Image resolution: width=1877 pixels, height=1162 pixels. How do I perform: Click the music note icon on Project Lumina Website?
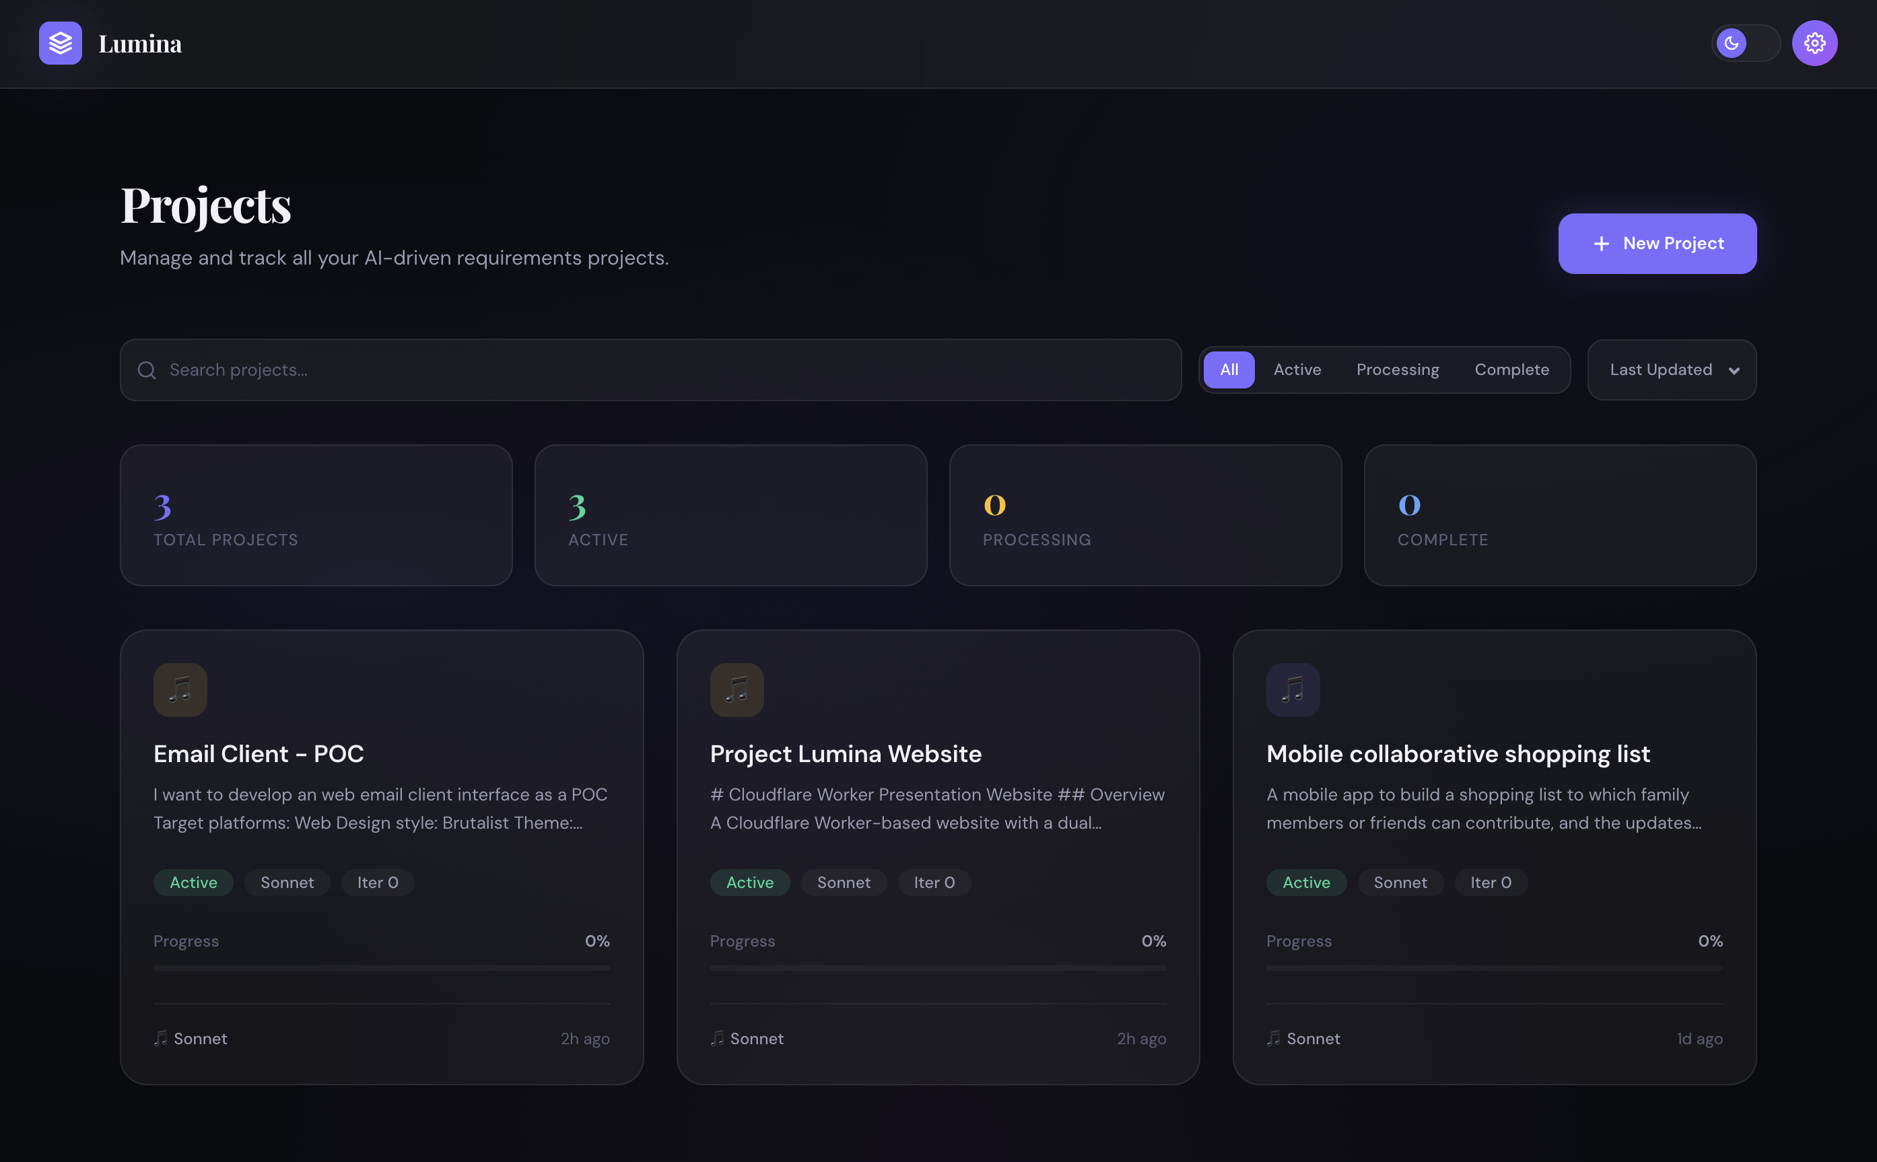(x=736, y=689)
